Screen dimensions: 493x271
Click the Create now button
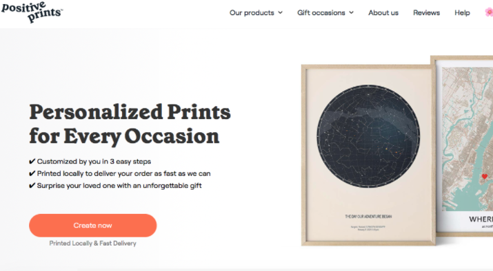93,226
